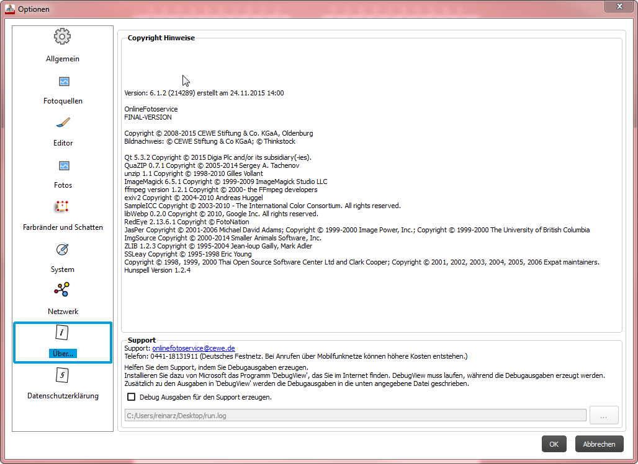The image size is (638, 464).
Task: Click the unzip 1.1 Gilles Vollant line
Action: point(194,173)
